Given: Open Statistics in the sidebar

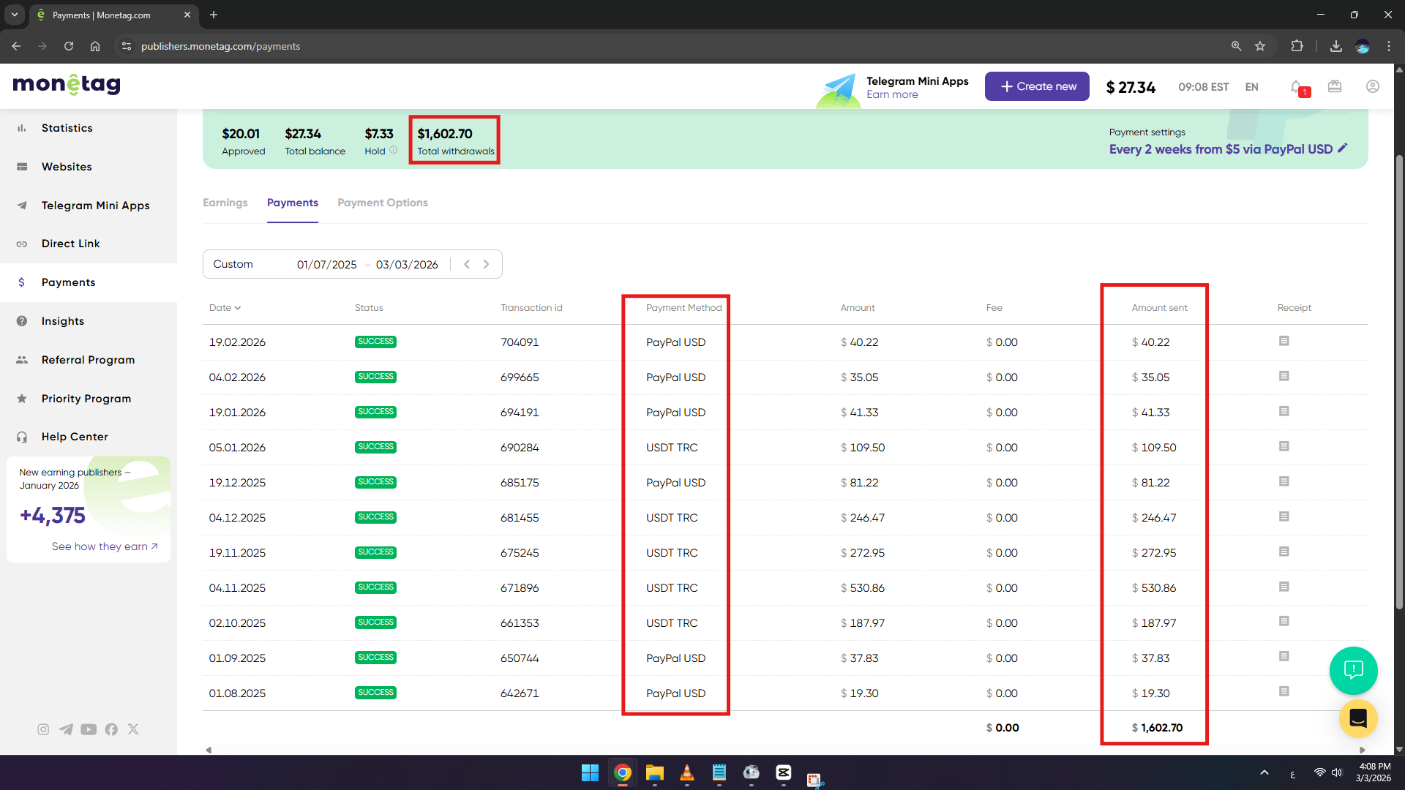Looking at the screenshot, I should tap(67, 128).
